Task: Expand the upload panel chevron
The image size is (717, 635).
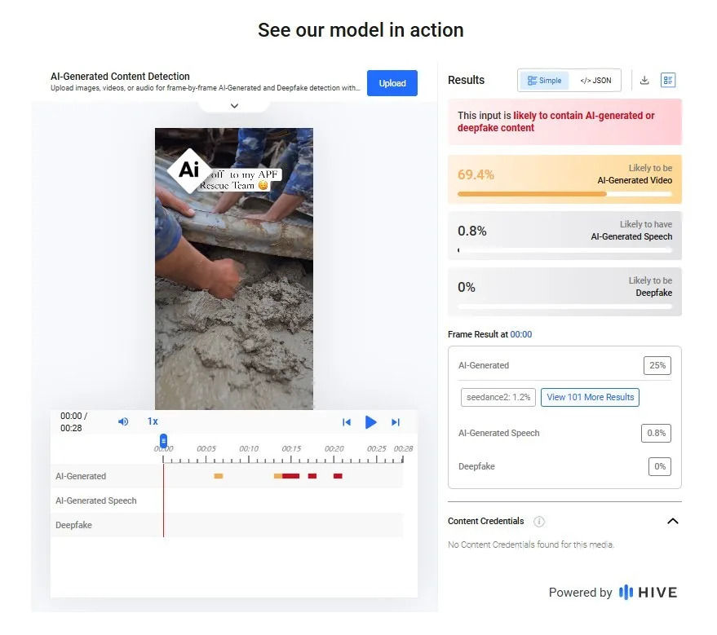Action: 235,106
